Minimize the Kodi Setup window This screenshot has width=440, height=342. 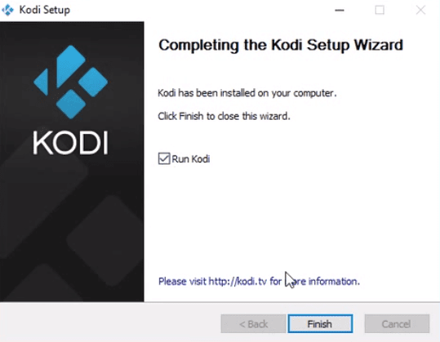(340, 10)
